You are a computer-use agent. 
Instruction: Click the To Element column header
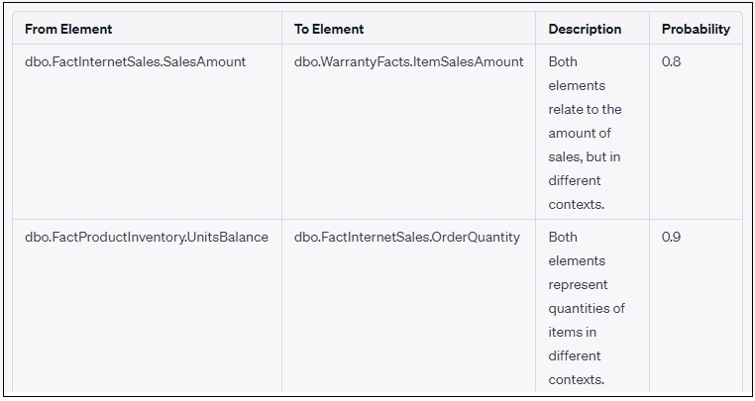(329, 29)
